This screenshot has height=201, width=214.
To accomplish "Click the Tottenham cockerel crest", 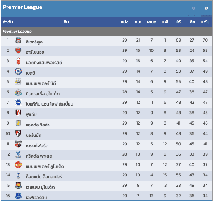I will (18, 175).
